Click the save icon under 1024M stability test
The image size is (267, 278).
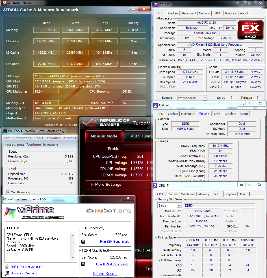pyautogui.click(x=83, y=264)
